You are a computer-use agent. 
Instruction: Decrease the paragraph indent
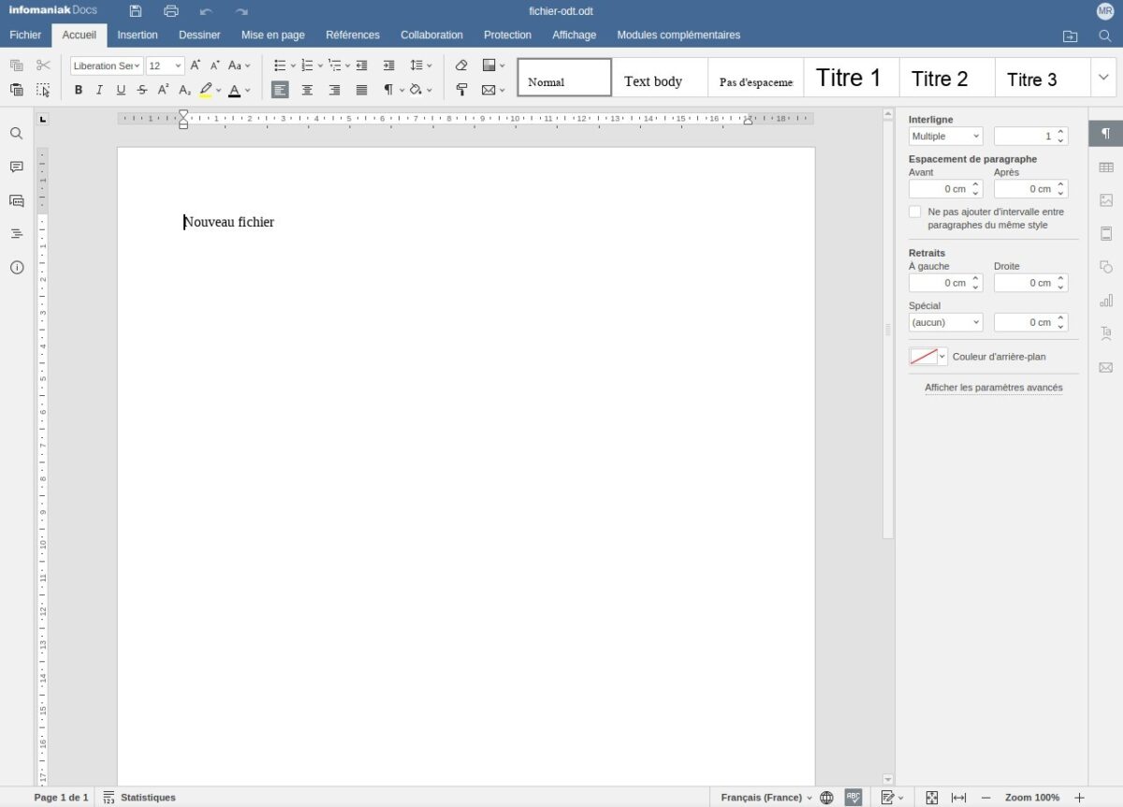point(362,66)
